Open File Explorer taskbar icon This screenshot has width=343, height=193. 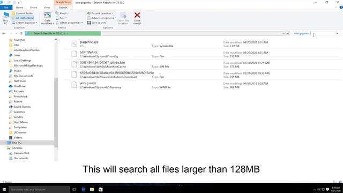pos(92,189)
